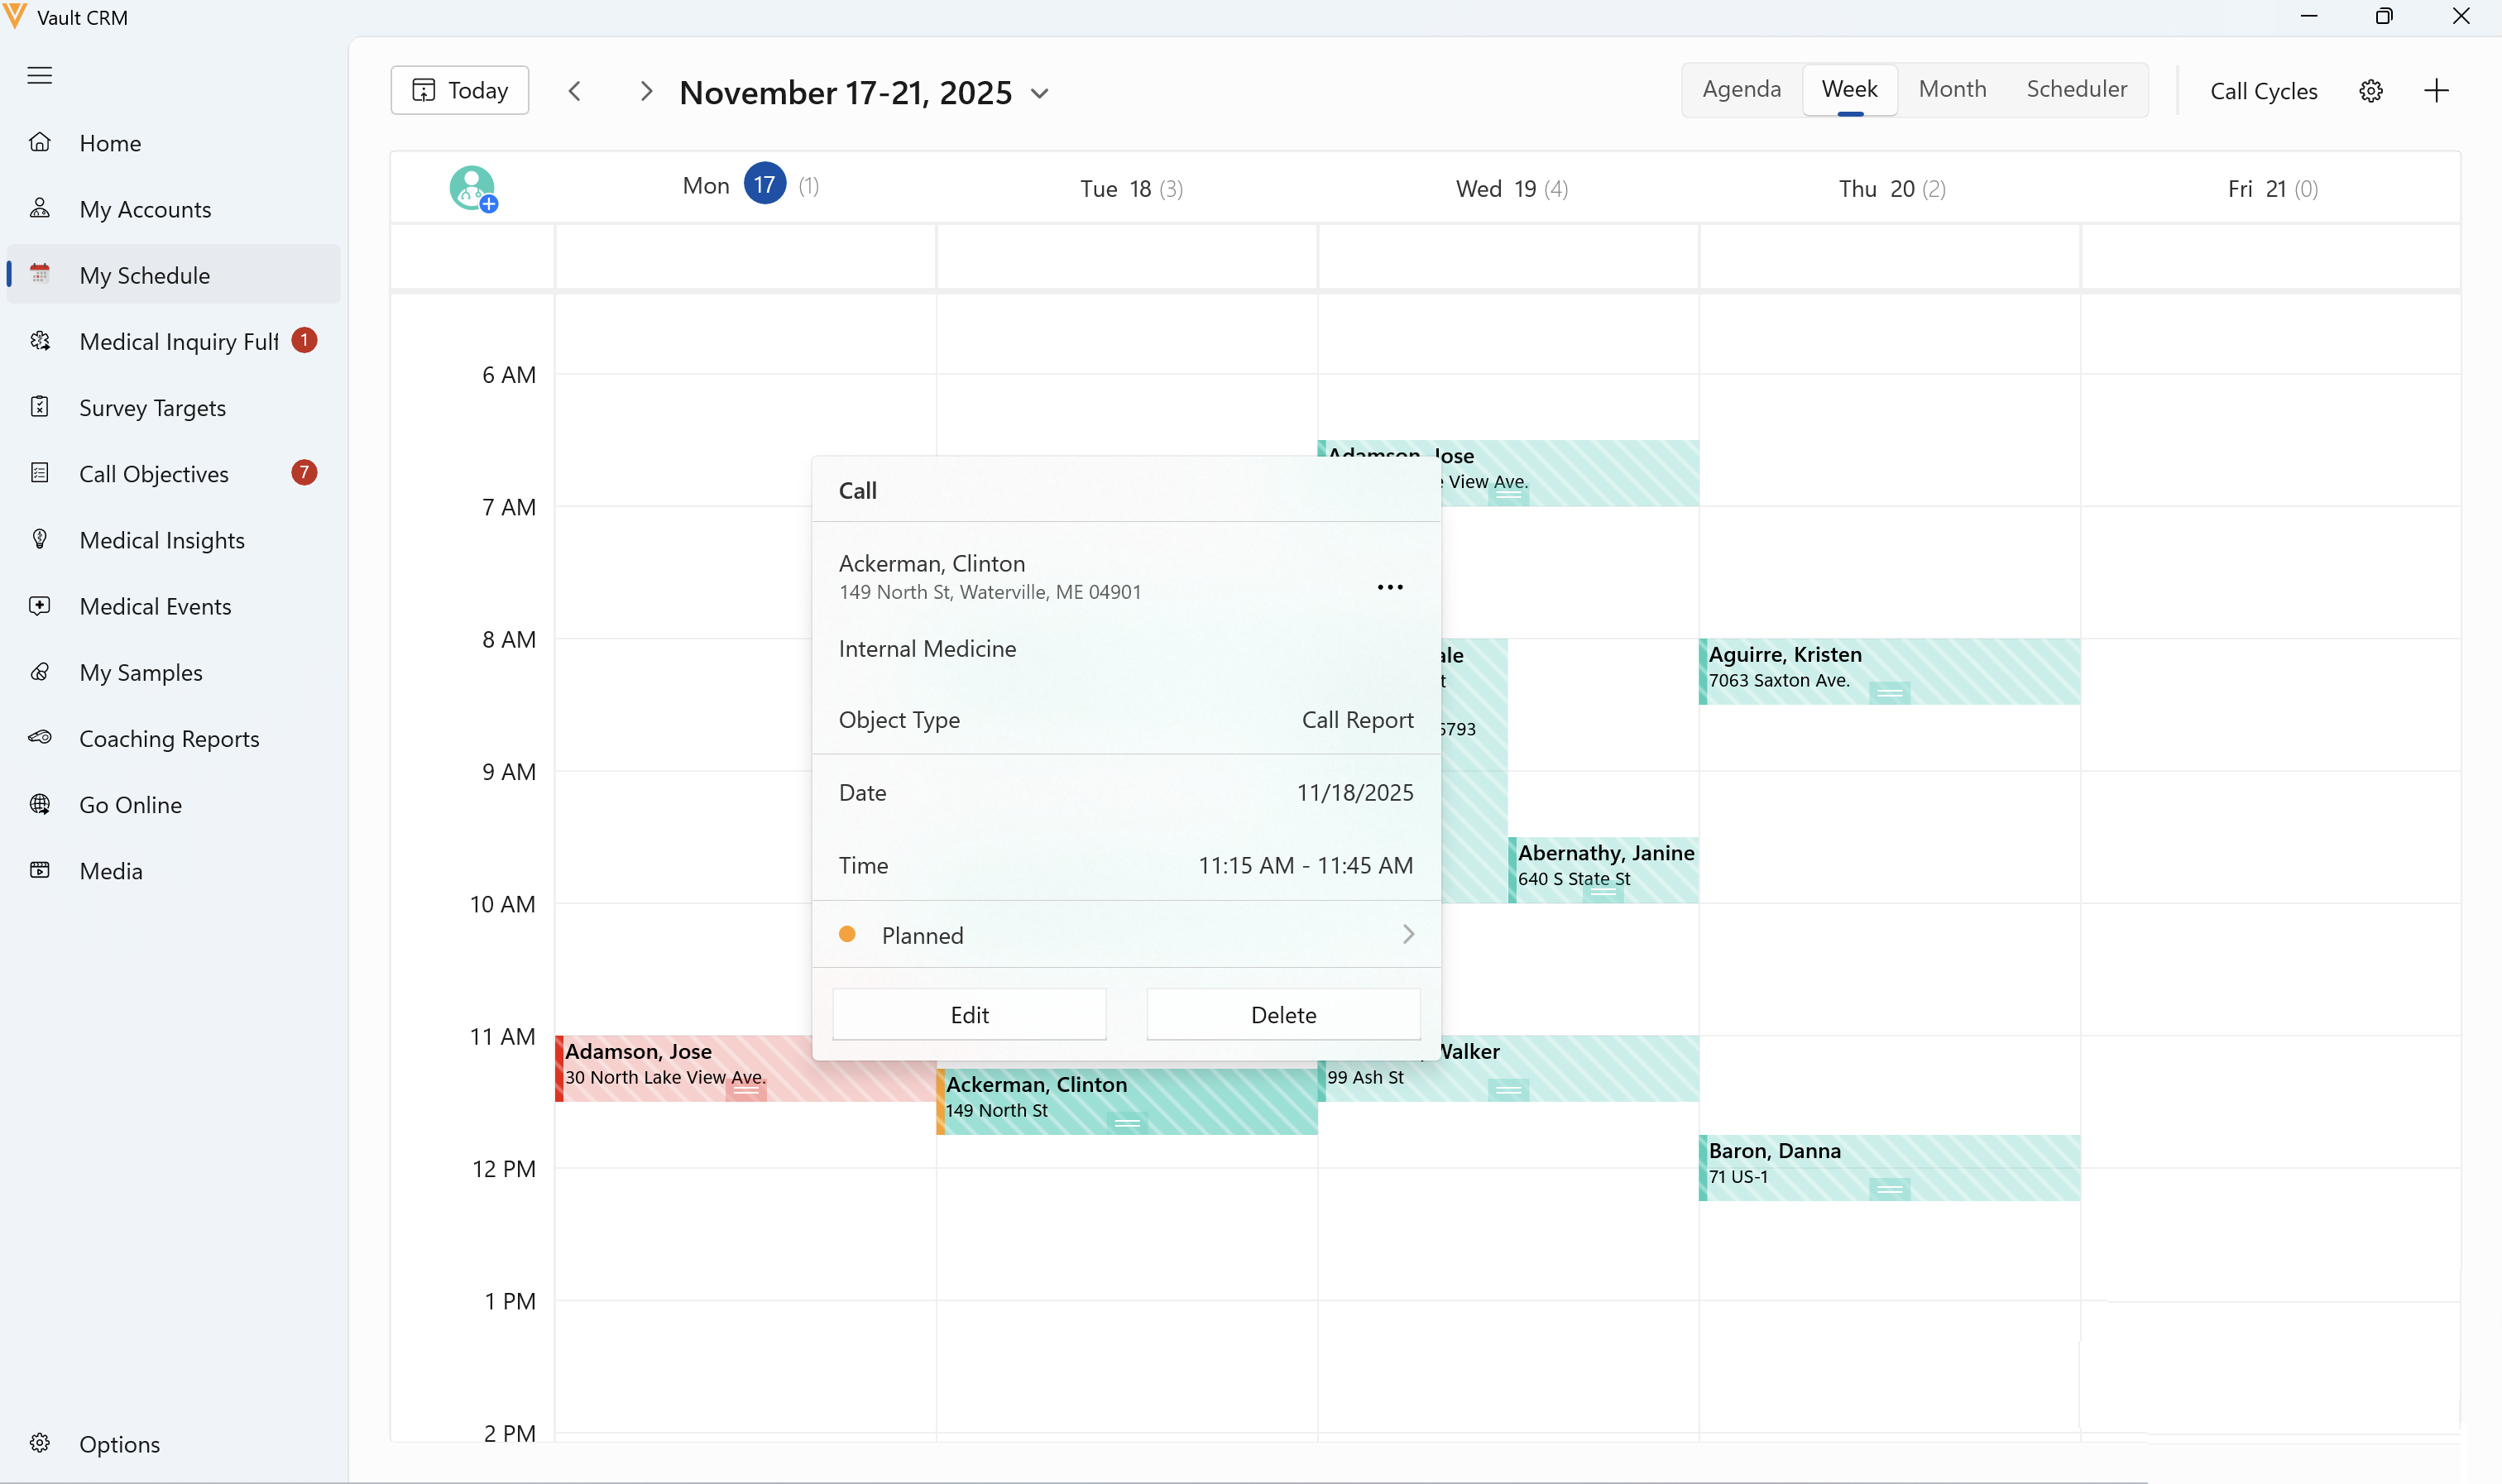This screenshot has height=1484, width=2502.
Task: Select the Scheduler view tab
Action: pyautogui.click(x=2076, y=89)
